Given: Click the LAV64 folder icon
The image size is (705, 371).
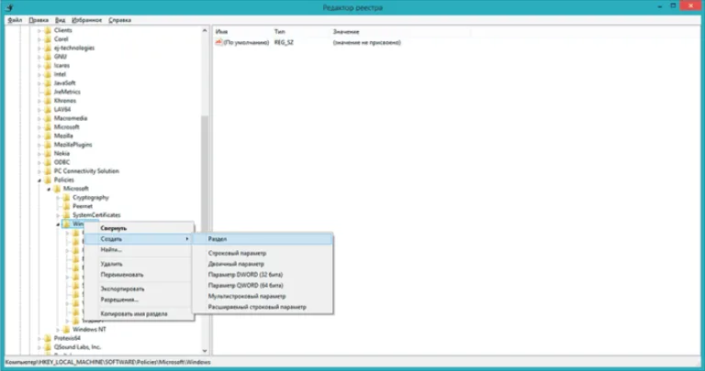Looking at the screenshot, I should tap(48, 109).
